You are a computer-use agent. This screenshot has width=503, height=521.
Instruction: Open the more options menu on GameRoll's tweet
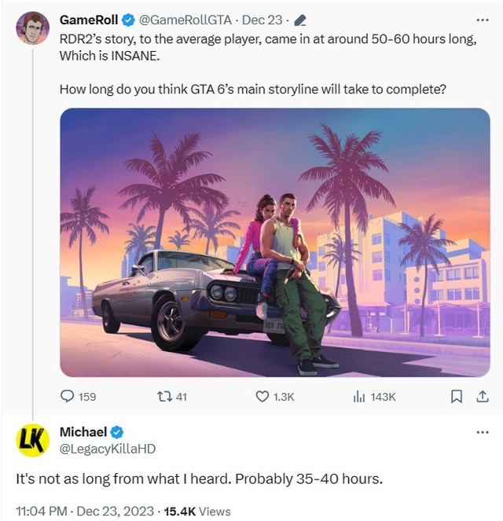[483, 20]
